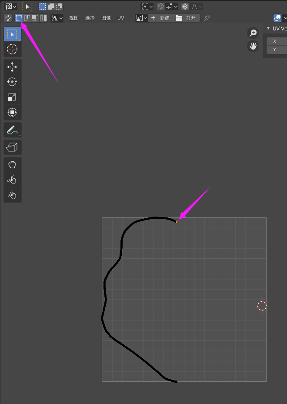The width and height of the screenshot is (287, 404).
Task: Toggle snapping magnet
Action: click(x=160, y=7)
